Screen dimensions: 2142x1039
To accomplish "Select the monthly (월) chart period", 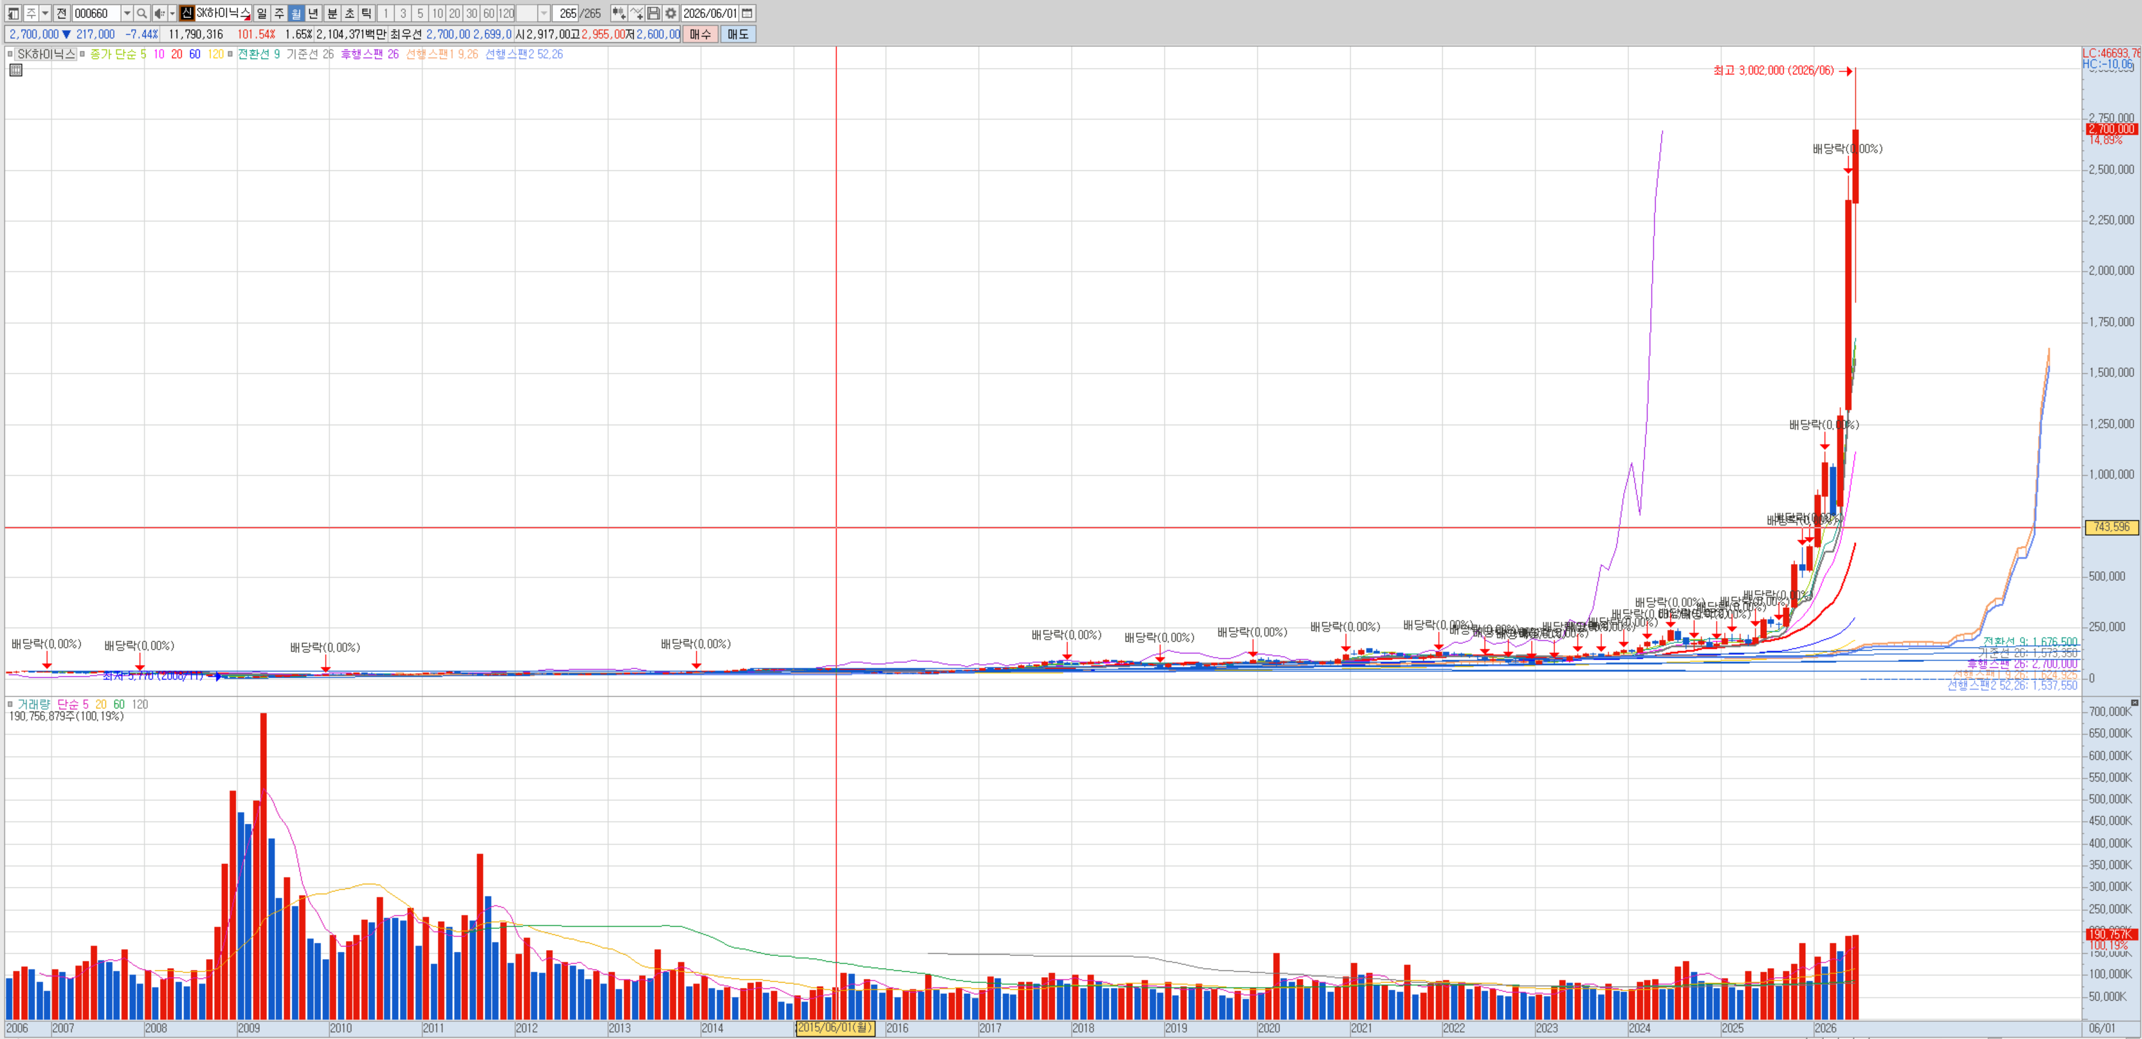I will click(x=296, y=13).
